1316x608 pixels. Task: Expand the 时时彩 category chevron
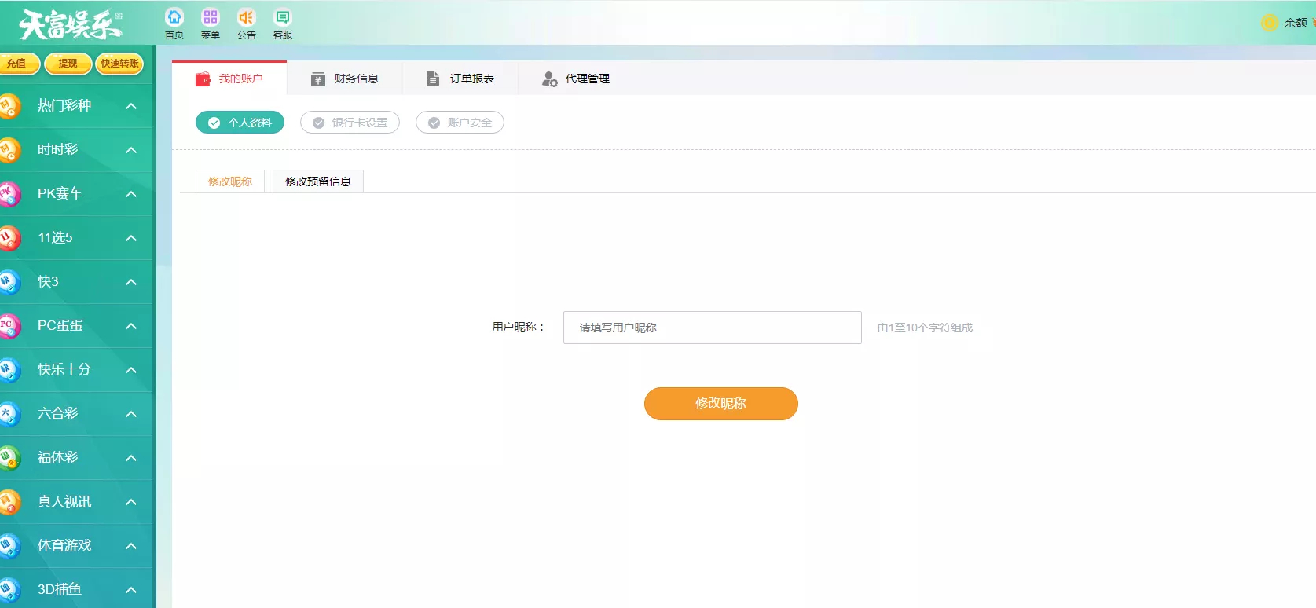tap(131, 150)
